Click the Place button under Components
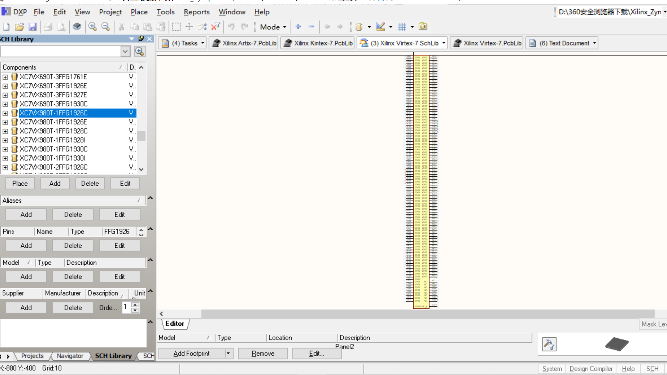Image resolution: width=667 pixels, height=375 pixels. [x=20, y=184]
